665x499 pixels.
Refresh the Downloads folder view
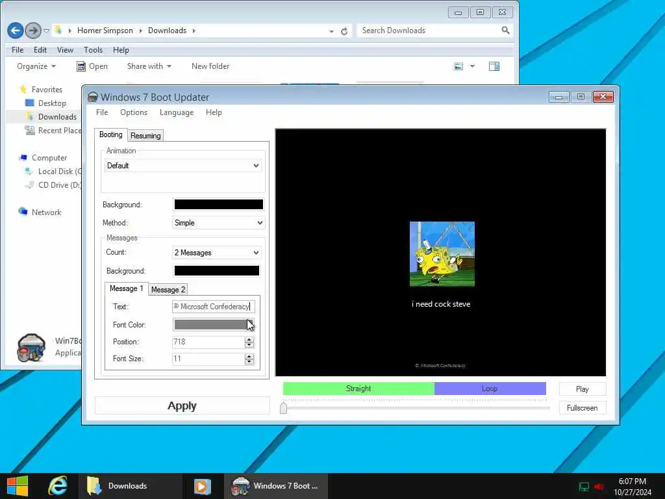pyautogui.click(x=344, y=31)
